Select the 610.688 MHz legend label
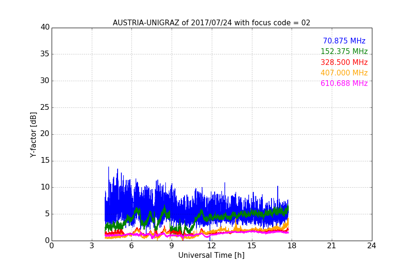This screenshot has width=413, height=275. 344,83
